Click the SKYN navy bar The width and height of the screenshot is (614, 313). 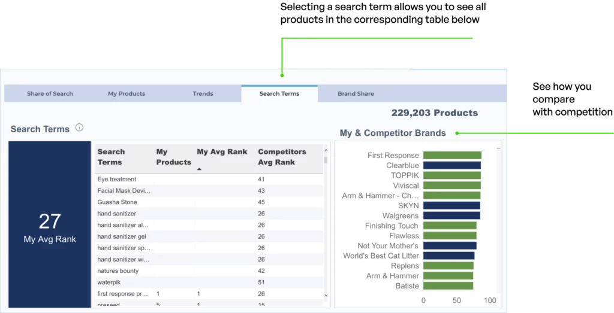452,205
